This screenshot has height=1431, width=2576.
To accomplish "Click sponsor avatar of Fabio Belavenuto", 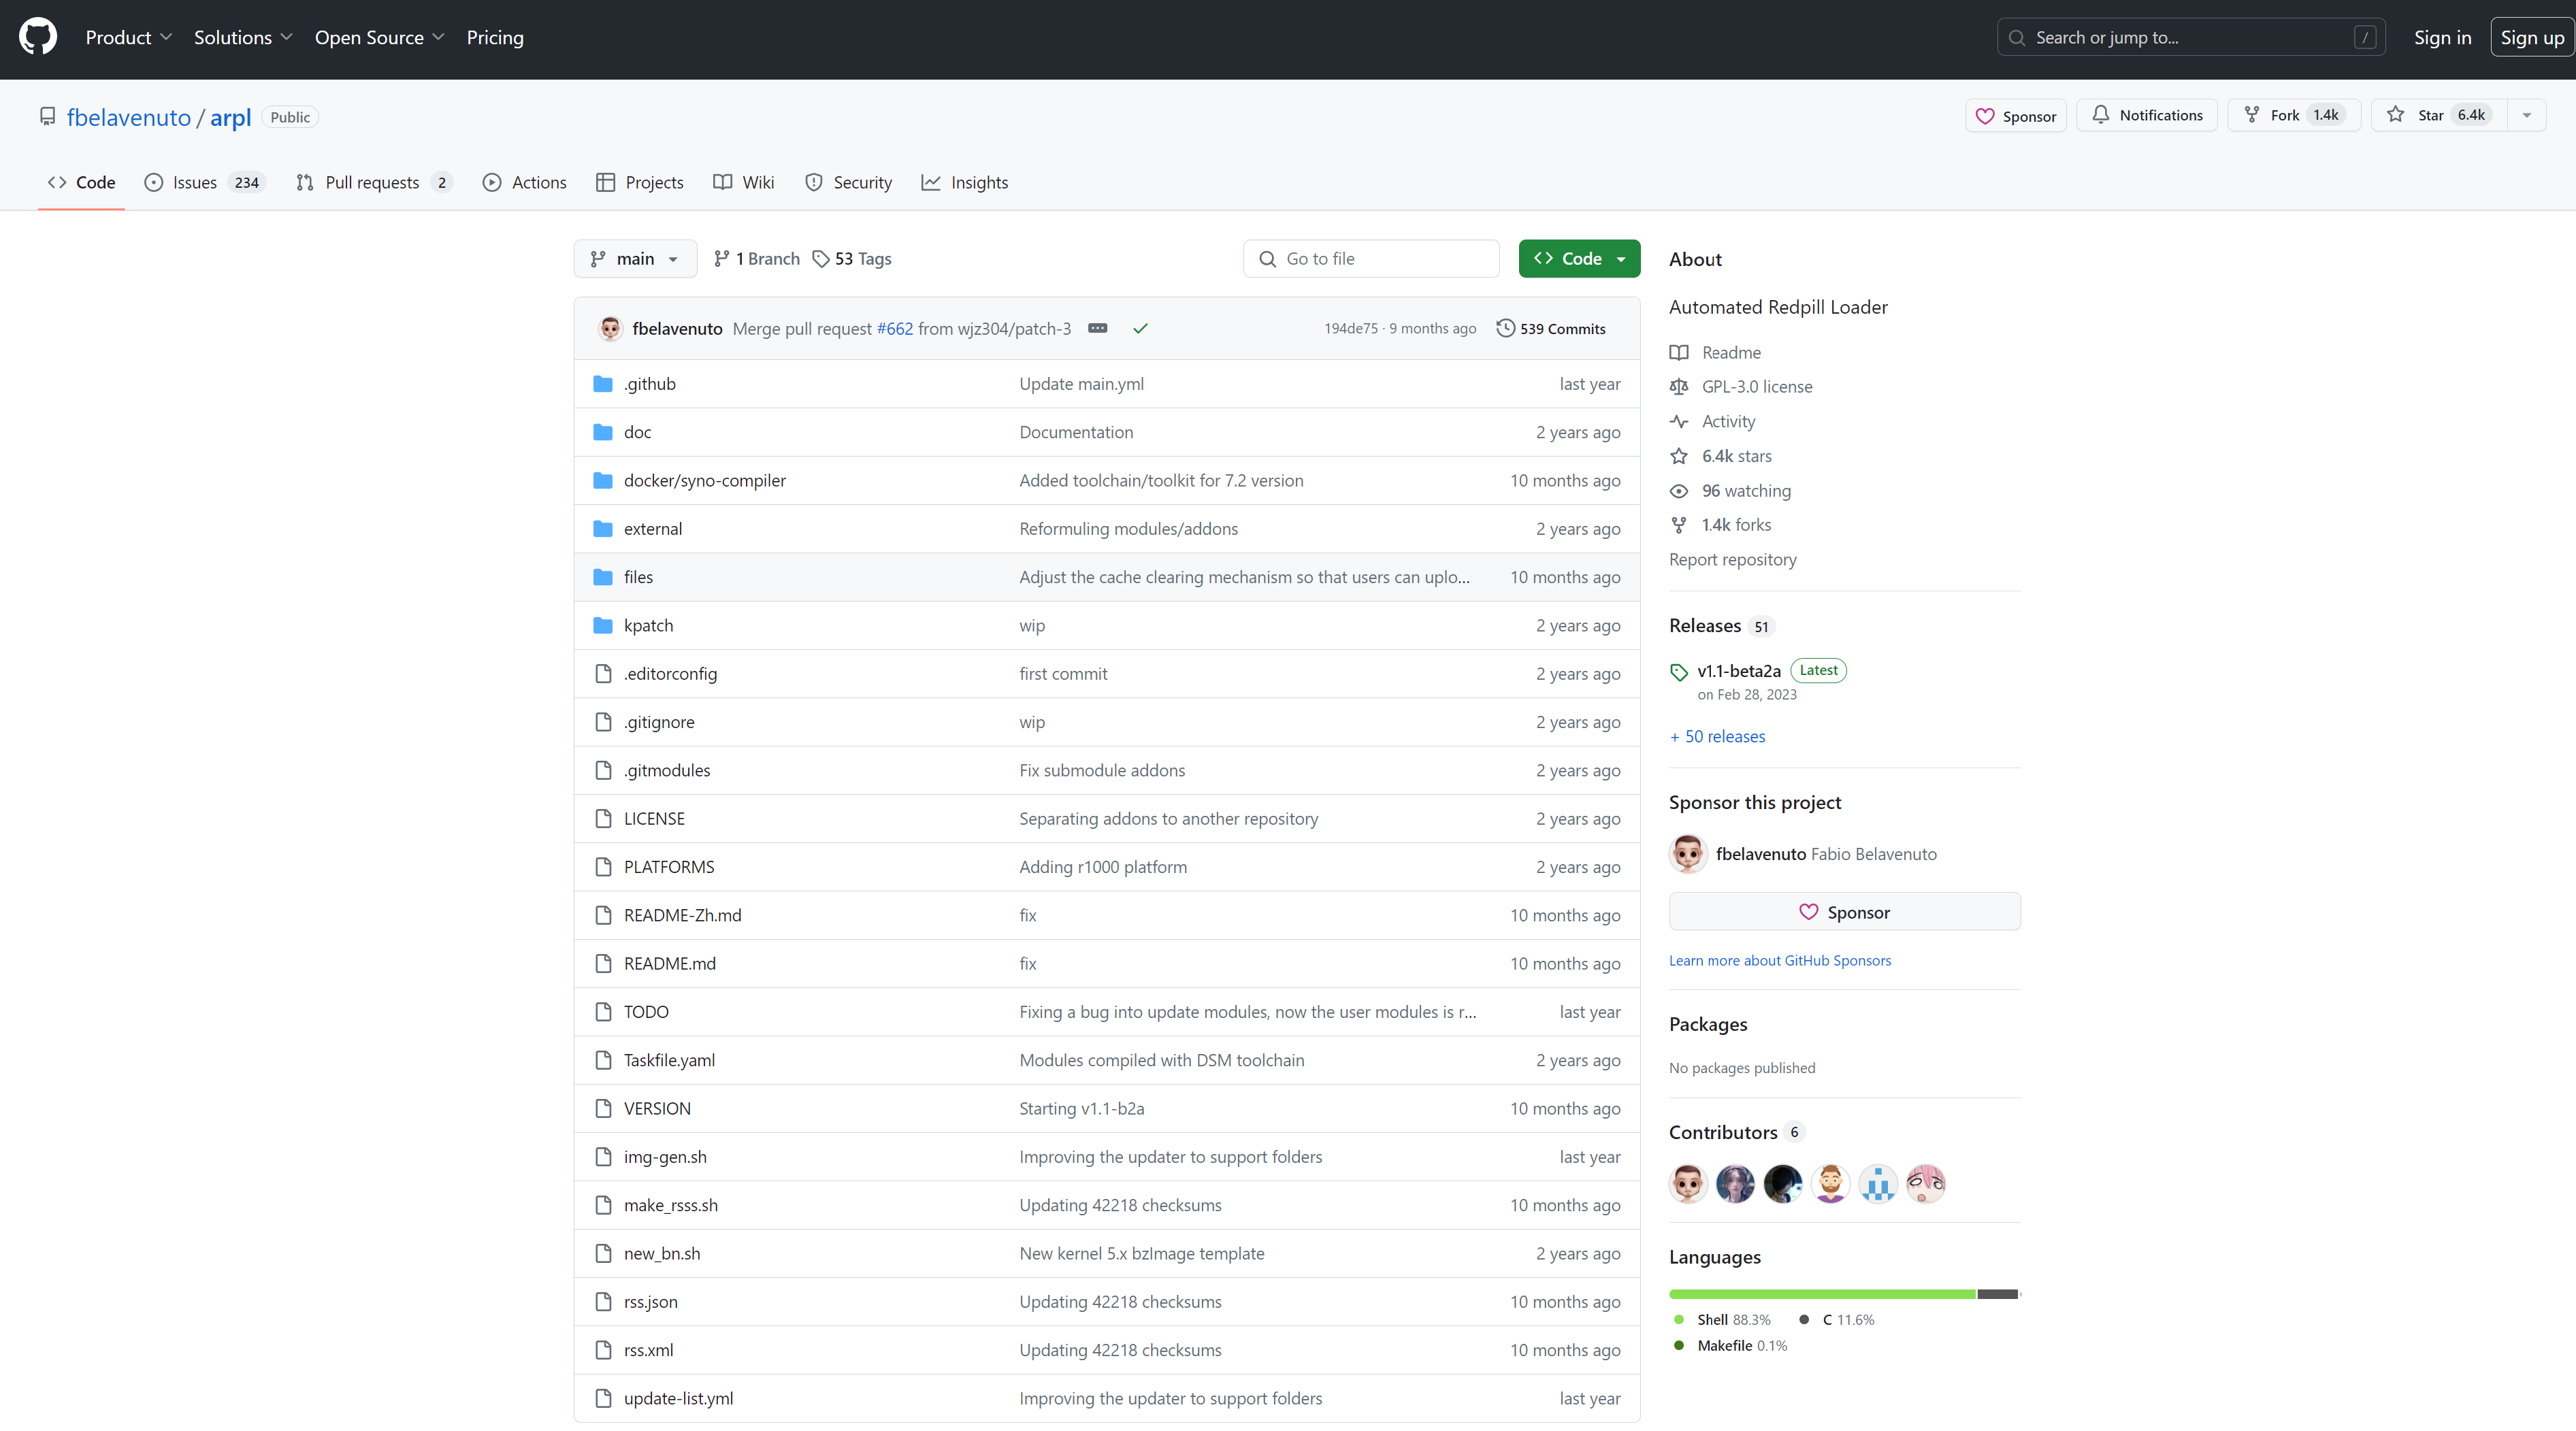I will (1688, 854).
